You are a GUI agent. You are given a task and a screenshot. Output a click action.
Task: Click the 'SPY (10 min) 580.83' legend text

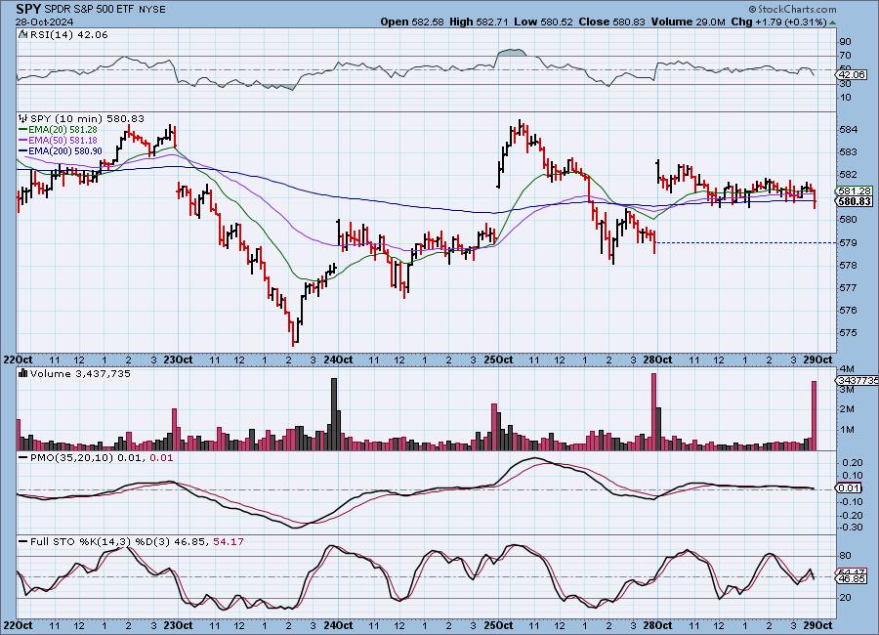[x=87, y=118]
